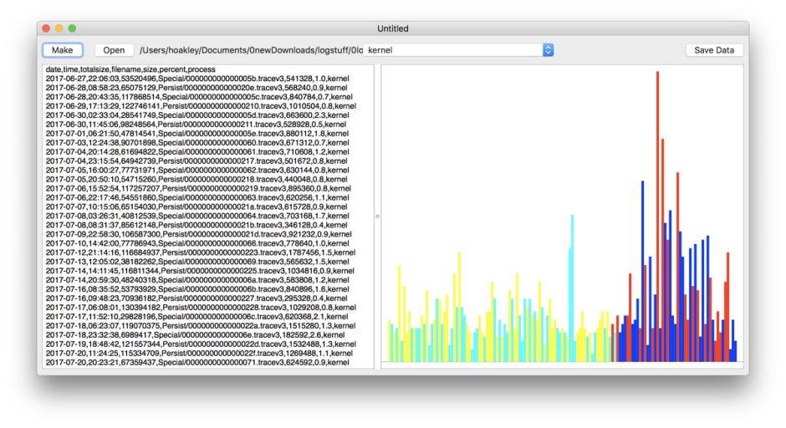Select the last row dated 2017-07-20 20:23:21
The image size is (786, 428).
point(197,362)
